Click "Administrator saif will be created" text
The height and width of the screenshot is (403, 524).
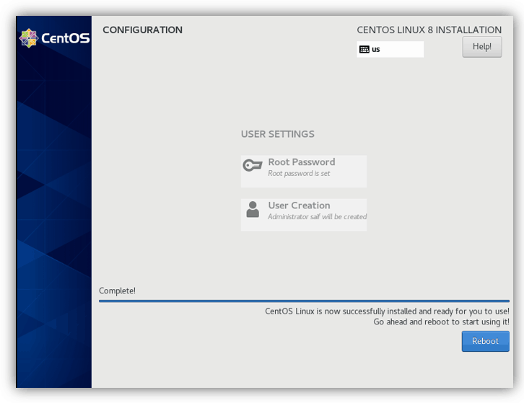click(317, 217)
